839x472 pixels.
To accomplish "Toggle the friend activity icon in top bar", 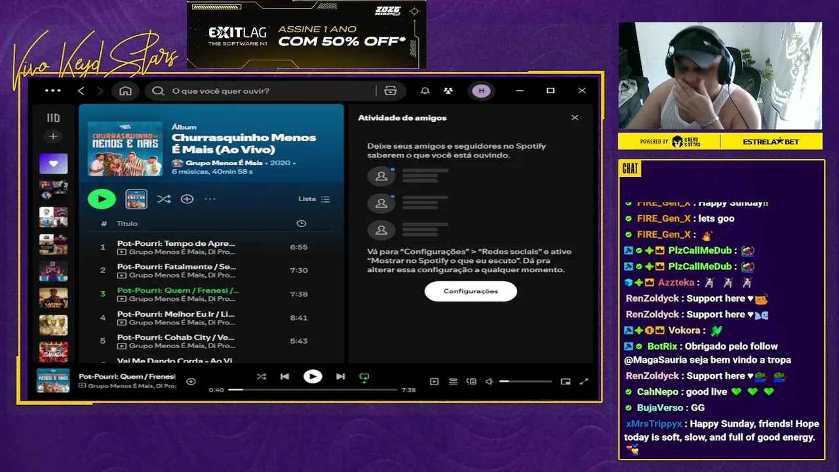I will (448, 90).
